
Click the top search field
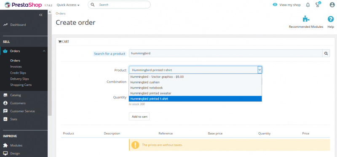[x=119, y=5]
